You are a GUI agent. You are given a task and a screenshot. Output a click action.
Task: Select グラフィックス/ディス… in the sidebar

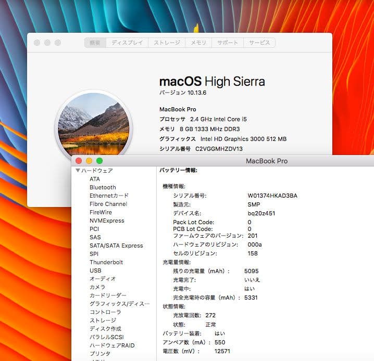[x=119, y=304]
